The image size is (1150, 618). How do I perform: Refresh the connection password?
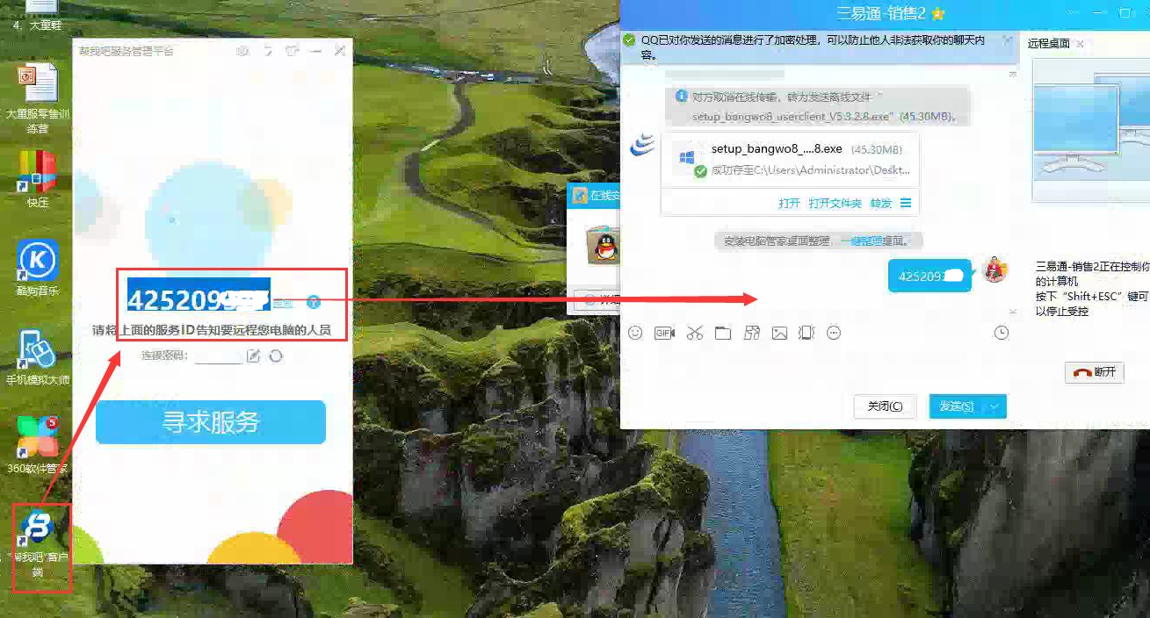[x=276, y=356]
